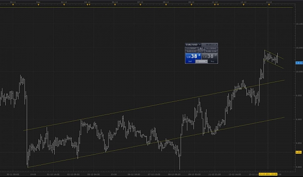Select the small flag pattern's upper trendline

tap(274, 54)
